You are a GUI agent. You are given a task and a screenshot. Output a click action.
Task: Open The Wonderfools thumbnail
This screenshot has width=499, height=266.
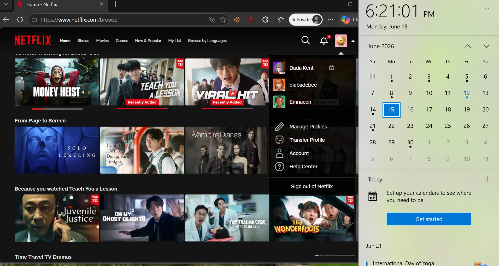pyautogui.click(x=312, y=219)
